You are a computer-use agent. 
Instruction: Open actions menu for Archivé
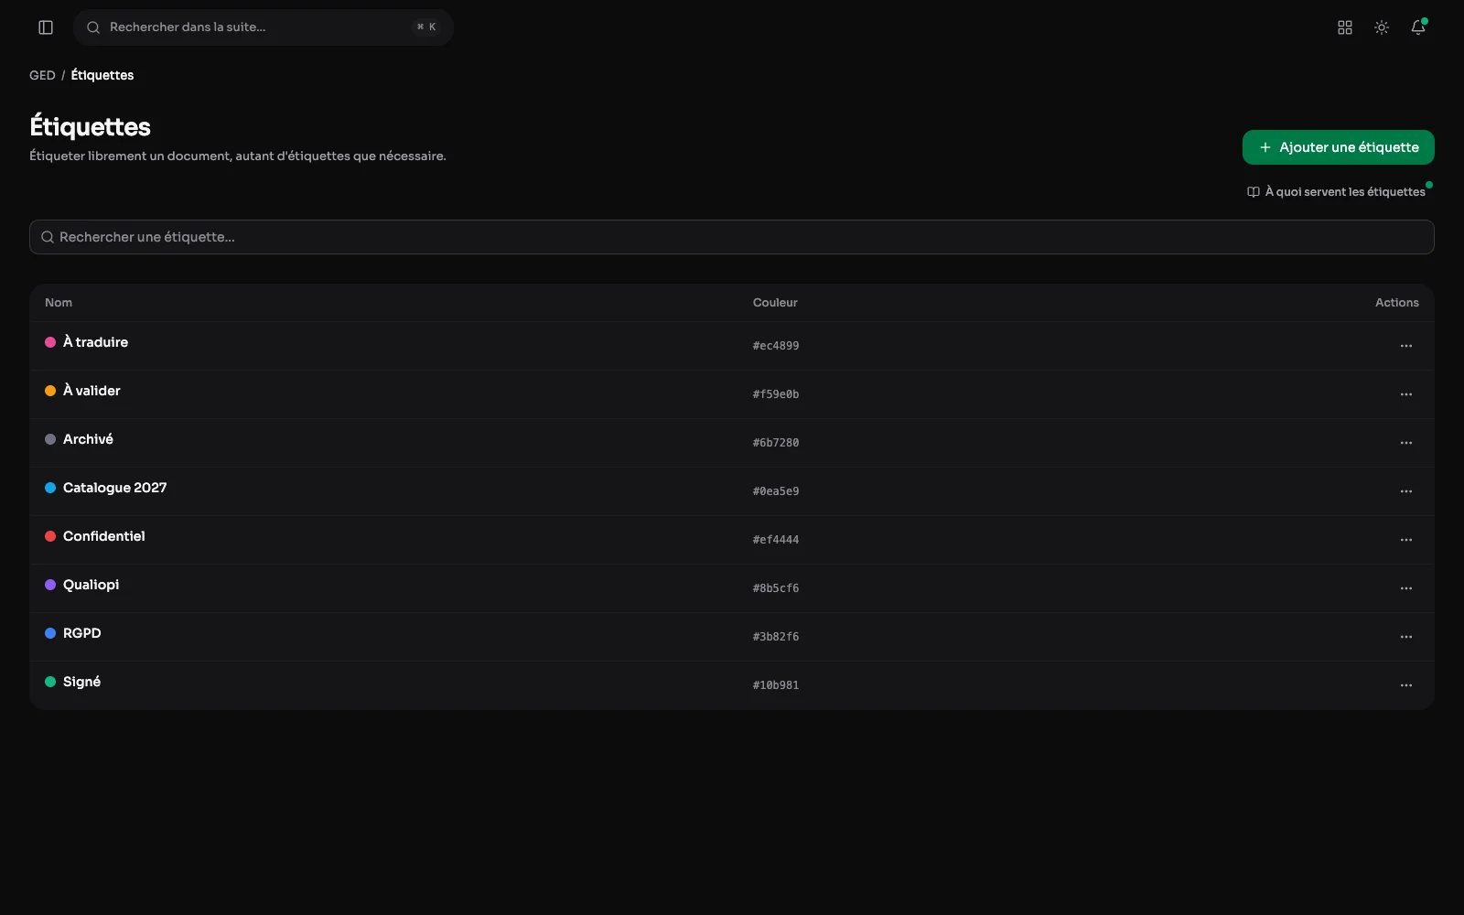[x=1406, y=443]
